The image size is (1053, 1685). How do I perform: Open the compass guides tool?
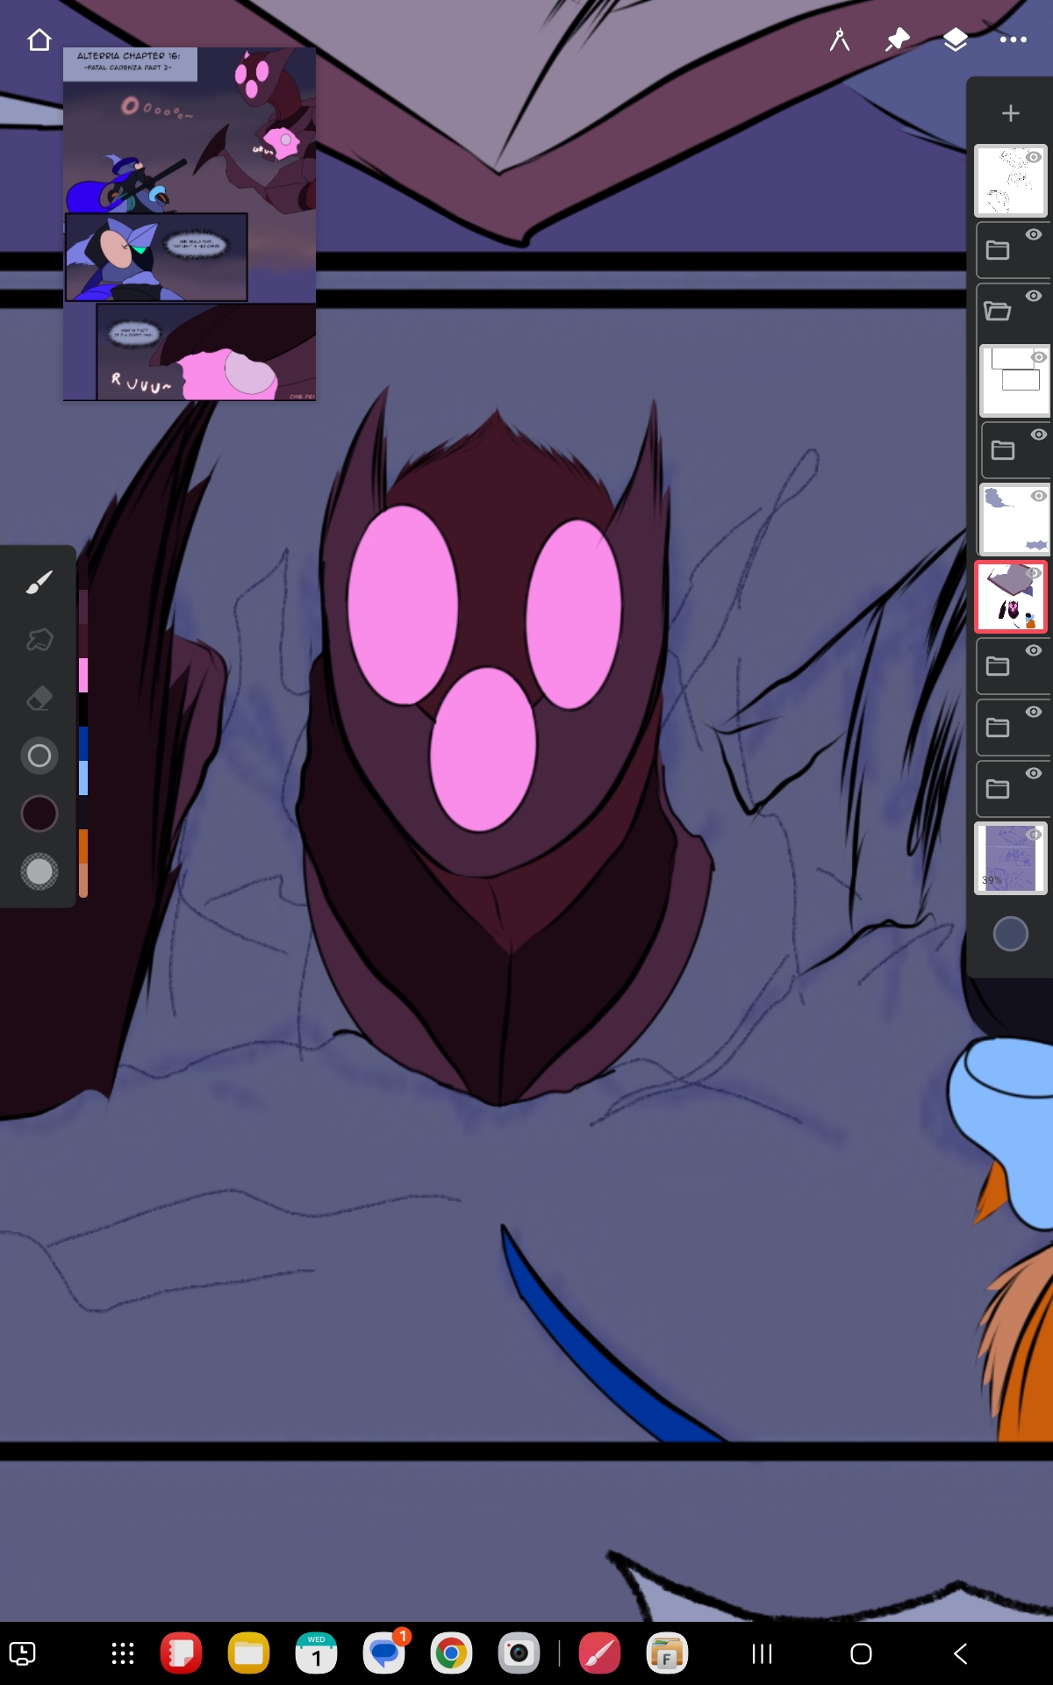(x=840, y=39)
